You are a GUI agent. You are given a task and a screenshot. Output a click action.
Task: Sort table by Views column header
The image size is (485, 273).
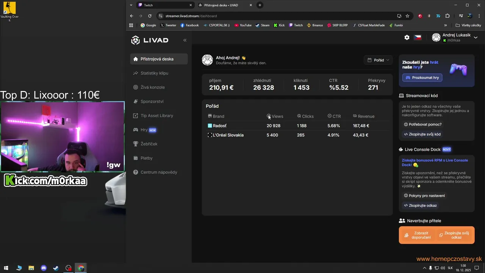pos(275,116)
